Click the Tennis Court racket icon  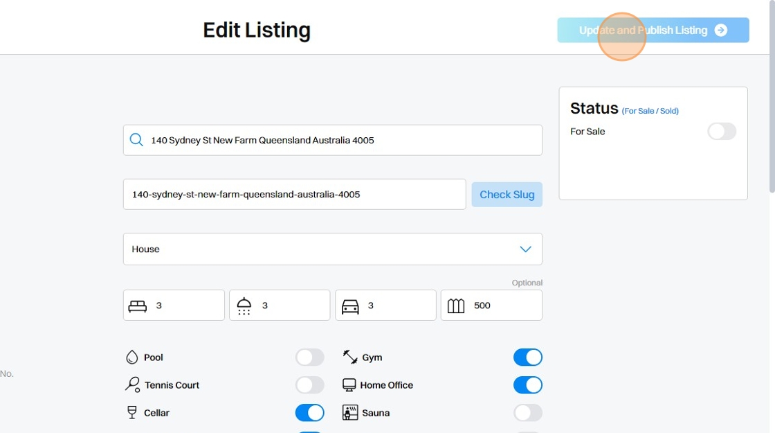[132, 385]
